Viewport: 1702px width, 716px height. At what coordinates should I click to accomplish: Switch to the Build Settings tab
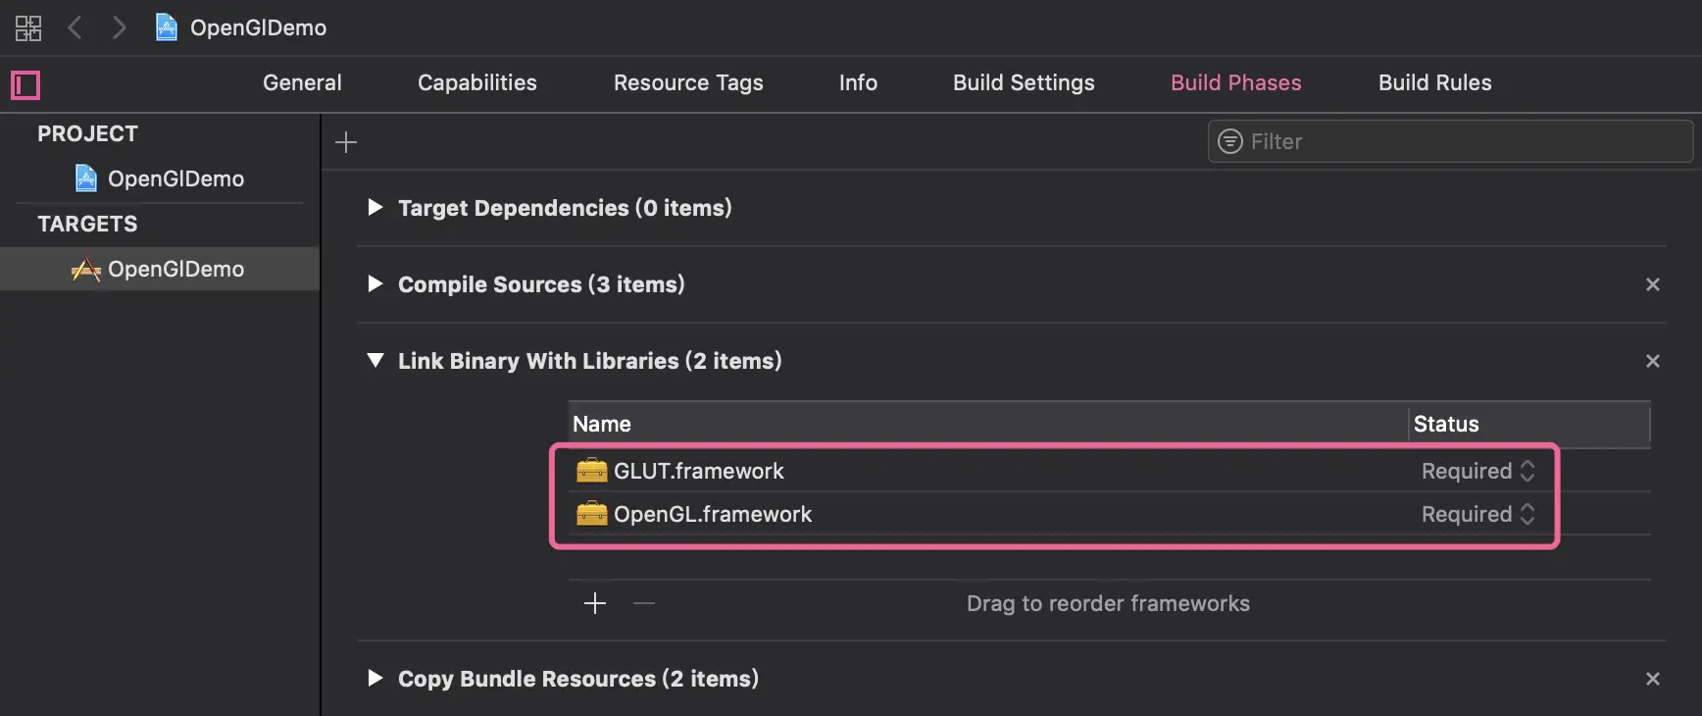[x=1024, y=82]
